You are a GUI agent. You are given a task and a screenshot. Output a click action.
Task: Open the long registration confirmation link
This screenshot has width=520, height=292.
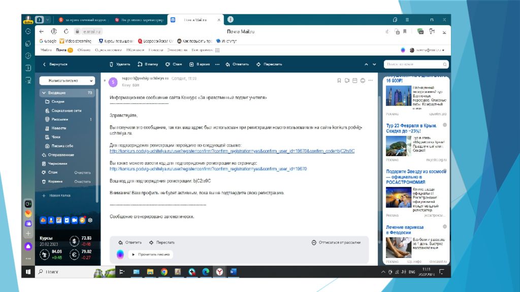click(x=232, y=151)
